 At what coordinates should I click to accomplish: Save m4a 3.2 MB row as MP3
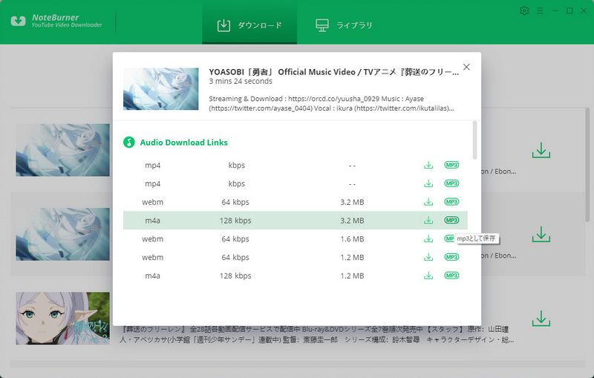point(451,220)
